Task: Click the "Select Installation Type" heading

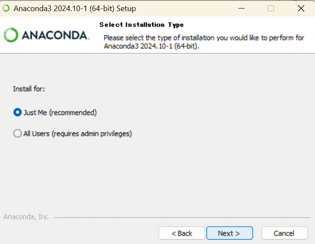Action: click(x=141, y=25)
